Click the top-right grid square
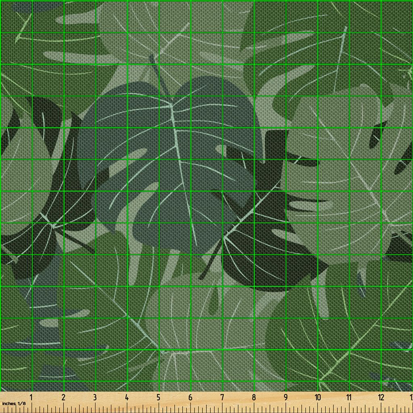 click(x=397, y=16)
